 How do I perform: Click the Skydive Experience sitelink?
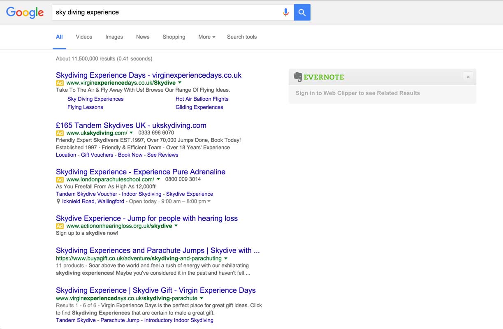point(190,194)
